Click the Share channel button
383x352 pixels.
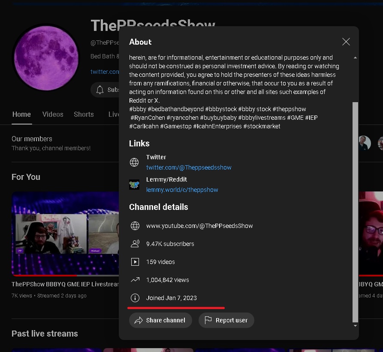click(x=160, y=320)
